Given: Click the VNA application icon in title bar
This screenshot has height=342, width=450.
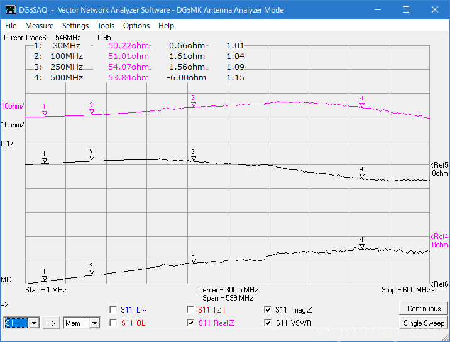Looking at the screenshot, I should click(x=10, y=10).
